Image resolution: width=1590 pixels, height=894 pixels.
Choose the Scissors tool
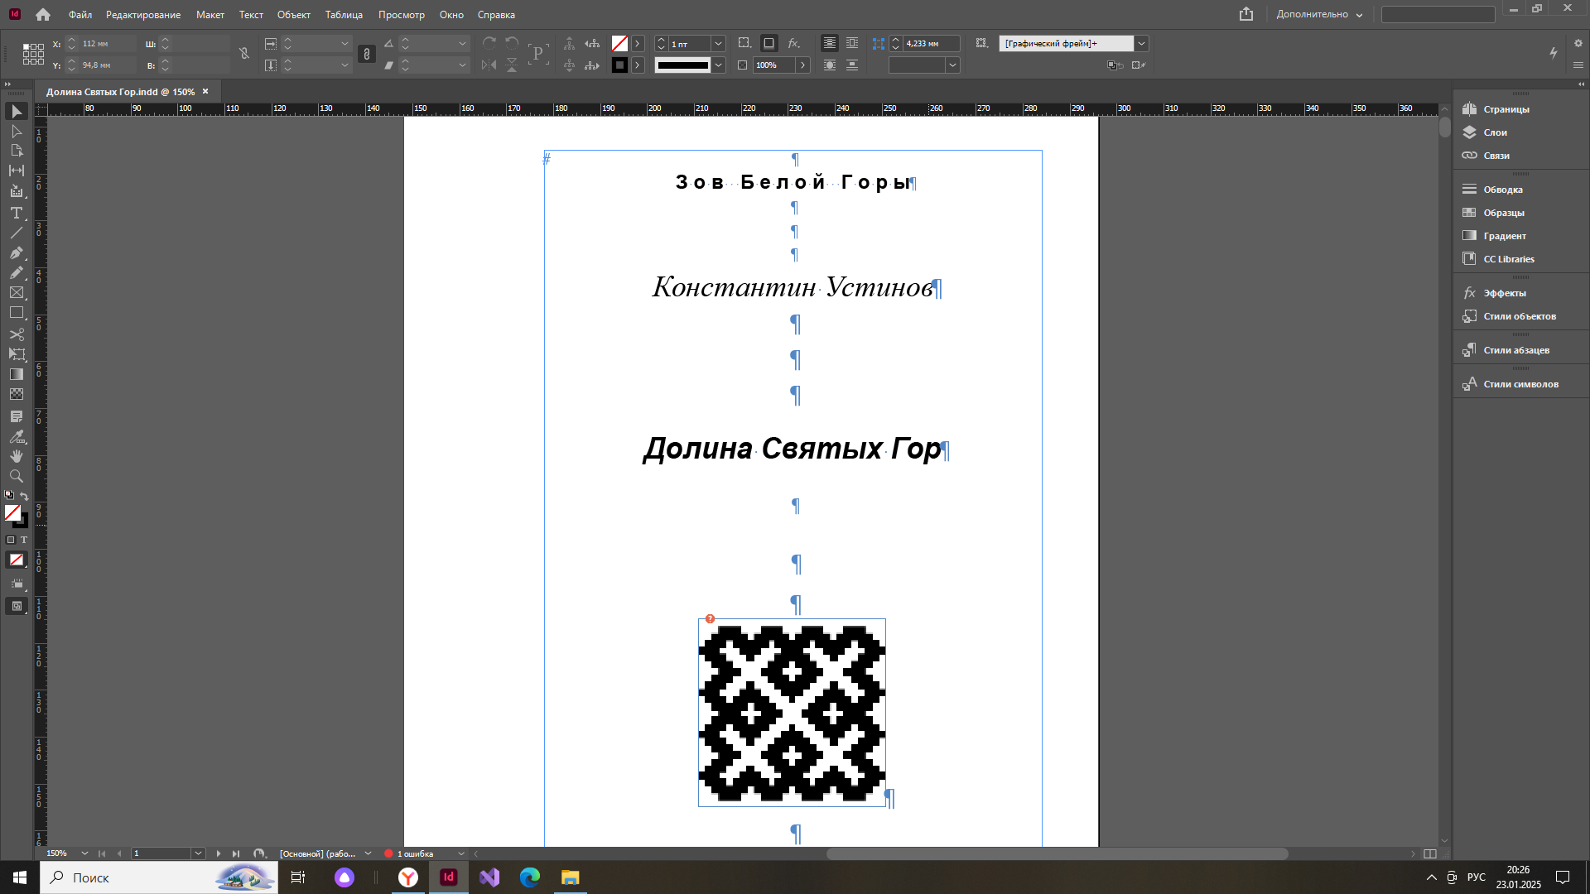tap(16, 334)
